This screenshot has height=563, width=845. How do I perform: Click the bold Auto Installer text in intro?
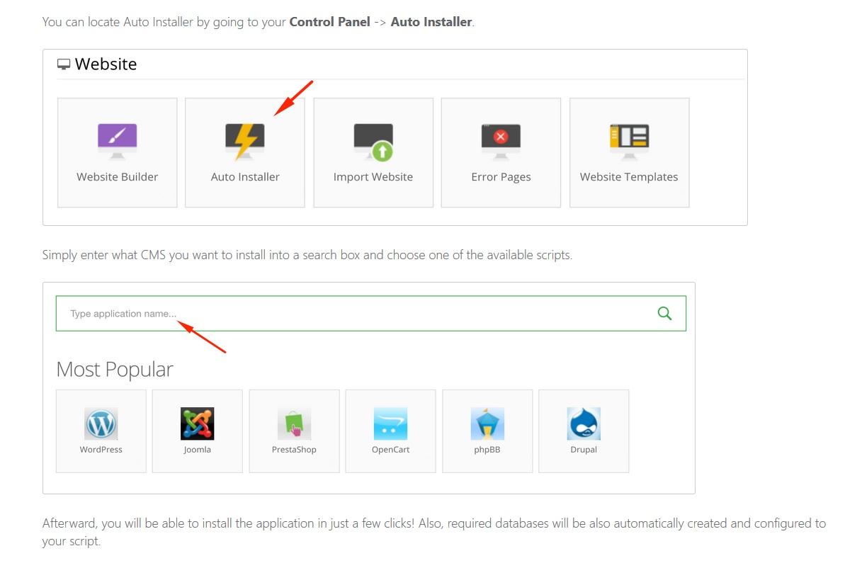click(x=431, y=21)
